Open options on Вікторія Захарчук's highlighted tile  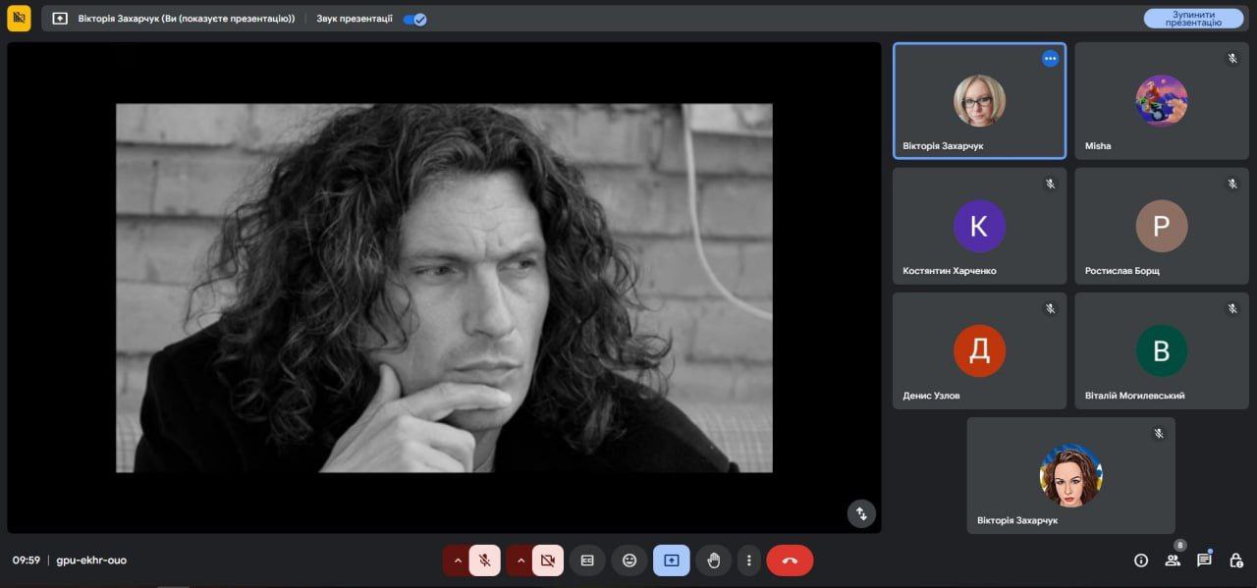click(1050, 59)
